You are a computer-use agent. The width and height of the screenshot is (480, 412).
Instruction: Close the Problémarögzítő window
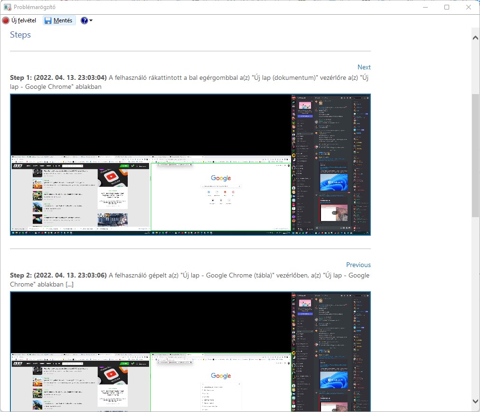click(x=469, y=7)
